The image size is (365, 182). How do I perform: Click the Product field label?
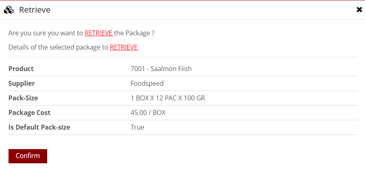pyautogui.click(x=21, y=69)
